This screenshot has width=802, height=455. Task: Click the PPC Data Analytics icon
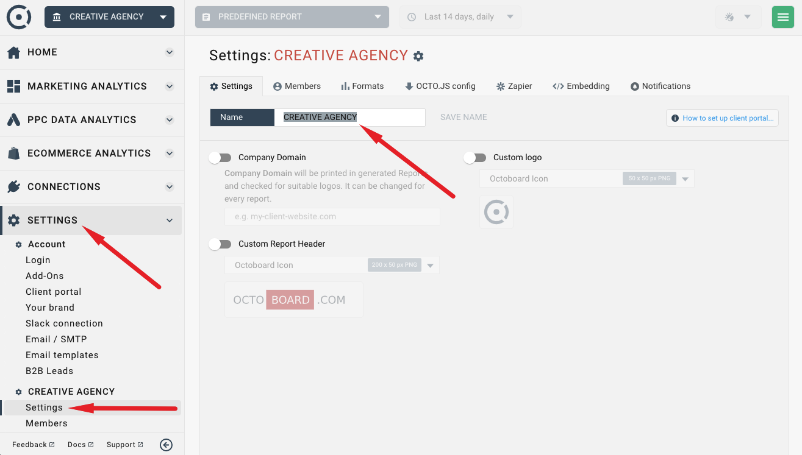(13, 119)
